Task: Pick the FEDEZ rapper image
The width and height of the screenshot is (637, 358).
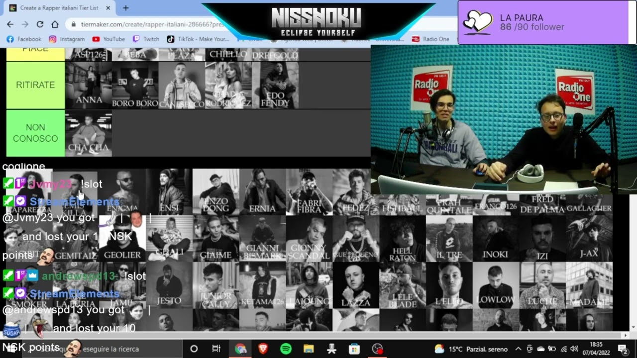Action: [x=356, y=192]
